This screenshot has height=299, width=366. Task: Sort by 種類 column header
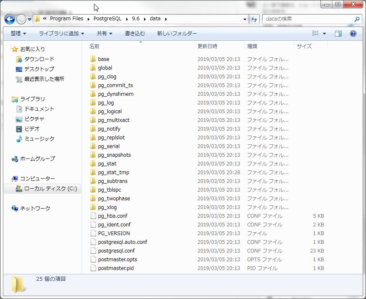[252, 46]
